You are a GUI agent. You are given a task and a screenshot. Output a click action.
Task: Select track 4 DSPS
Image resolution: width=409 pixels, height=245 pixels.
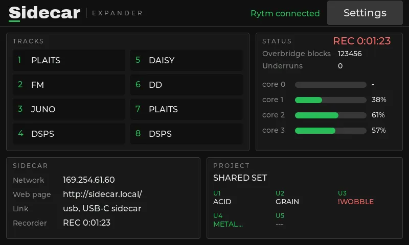(x=69, y=134)
